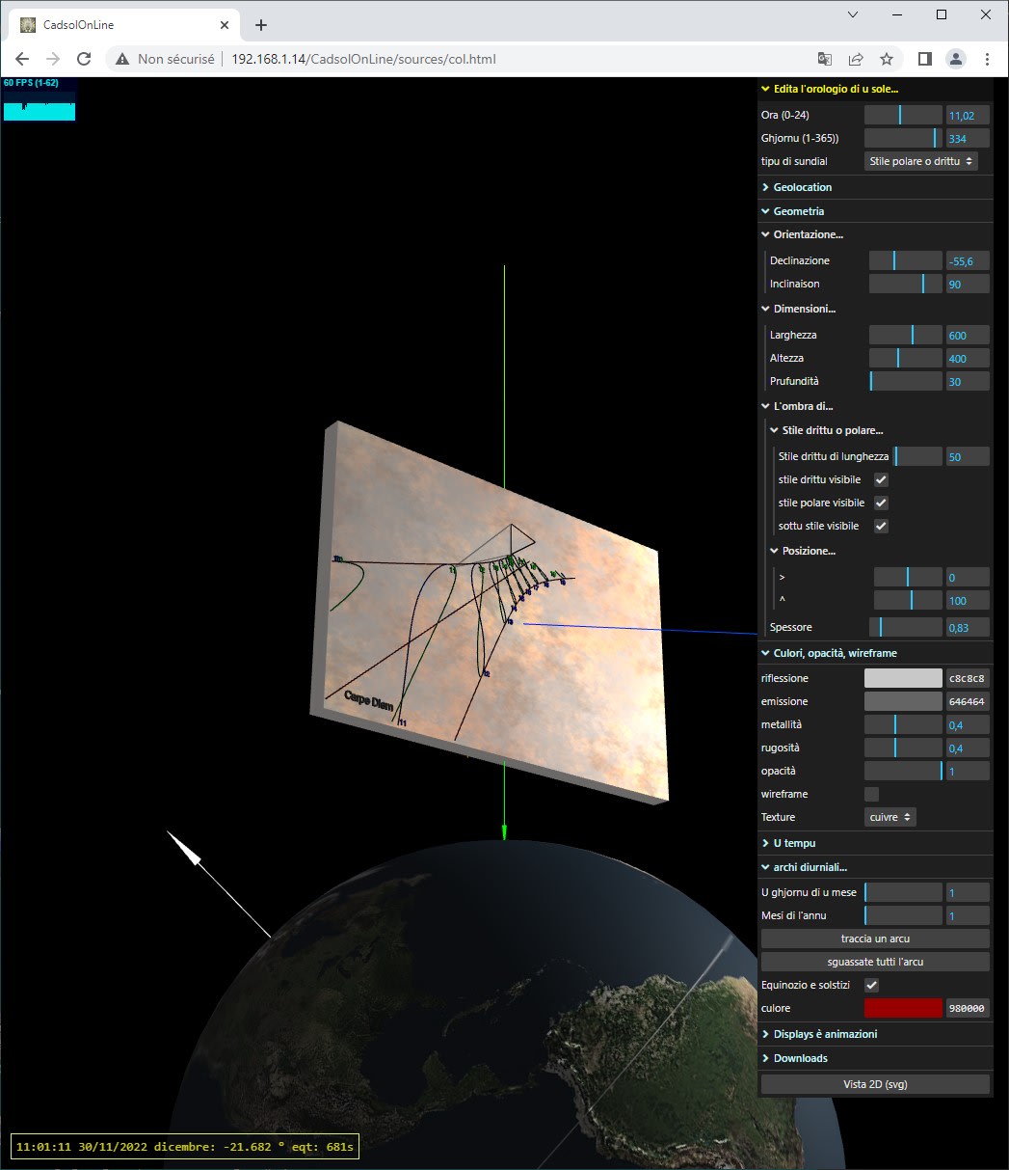
Task: Click the Prufundità value field 30
Action: 968,381
